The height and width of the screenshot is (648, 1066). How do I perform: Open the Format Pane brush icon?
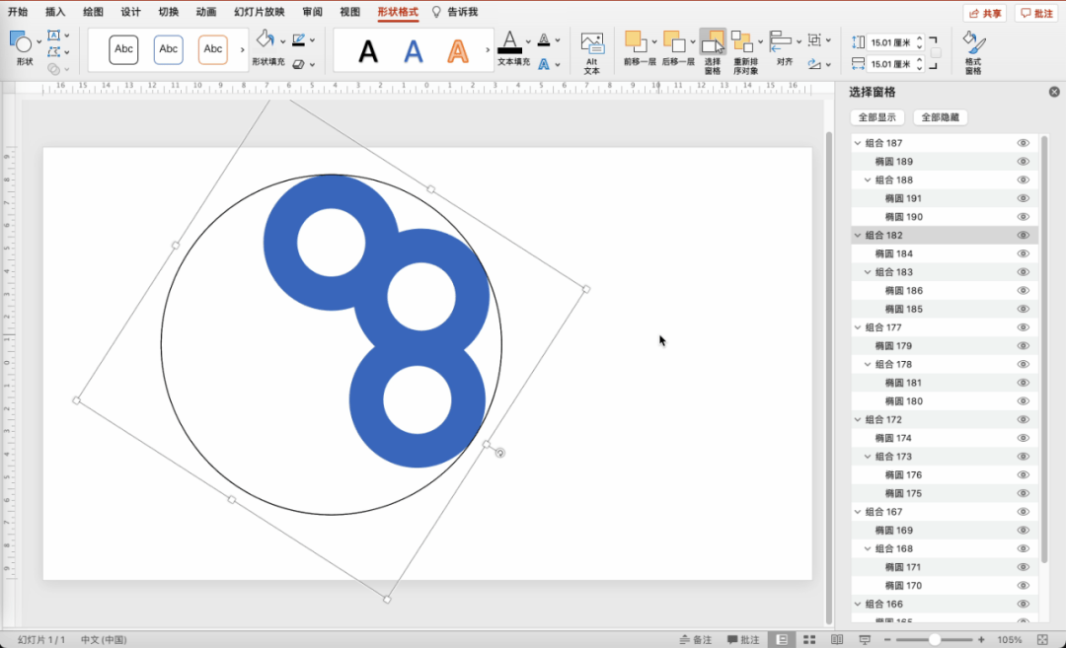click(973, 42)
